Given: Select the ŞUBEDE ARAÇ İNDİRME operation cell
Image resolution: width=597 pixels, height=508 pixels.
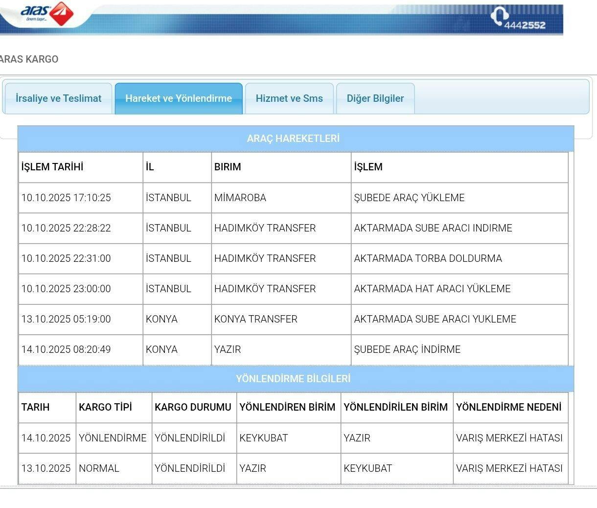Looking at the screenshot, I should click(x=407, y=349).
